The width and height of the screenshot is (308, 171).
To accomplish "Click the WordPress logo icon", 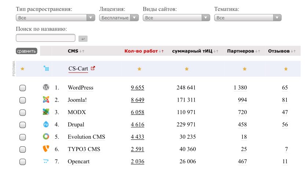I will click(46, 87).
